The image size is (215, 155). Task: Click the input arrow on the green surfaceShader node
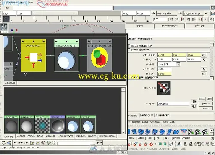click(56, 42)
